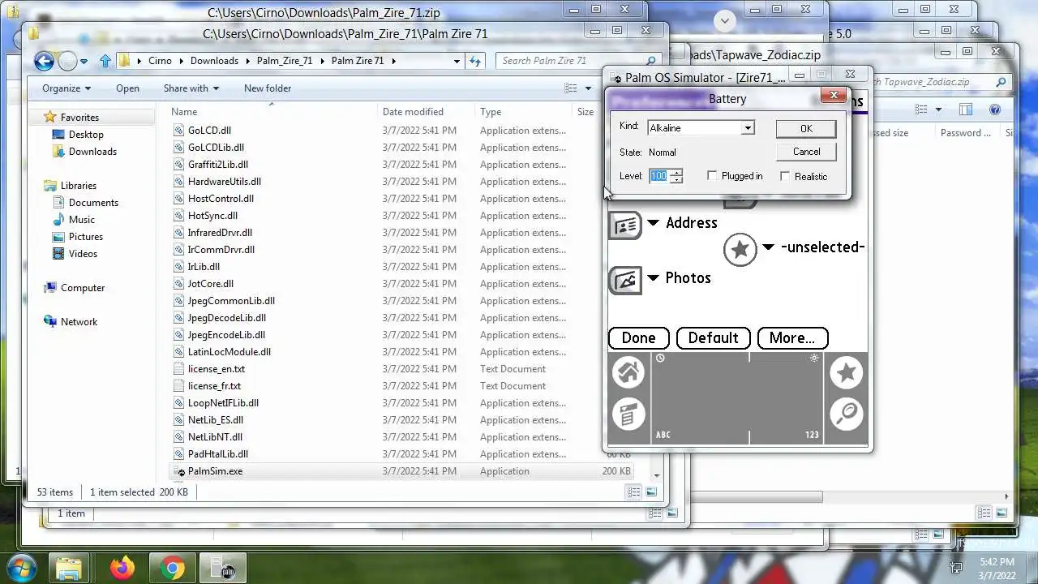The image size is (1038, 584).
Task: Sort by the Type column header
Action: [x=525, y=112]
